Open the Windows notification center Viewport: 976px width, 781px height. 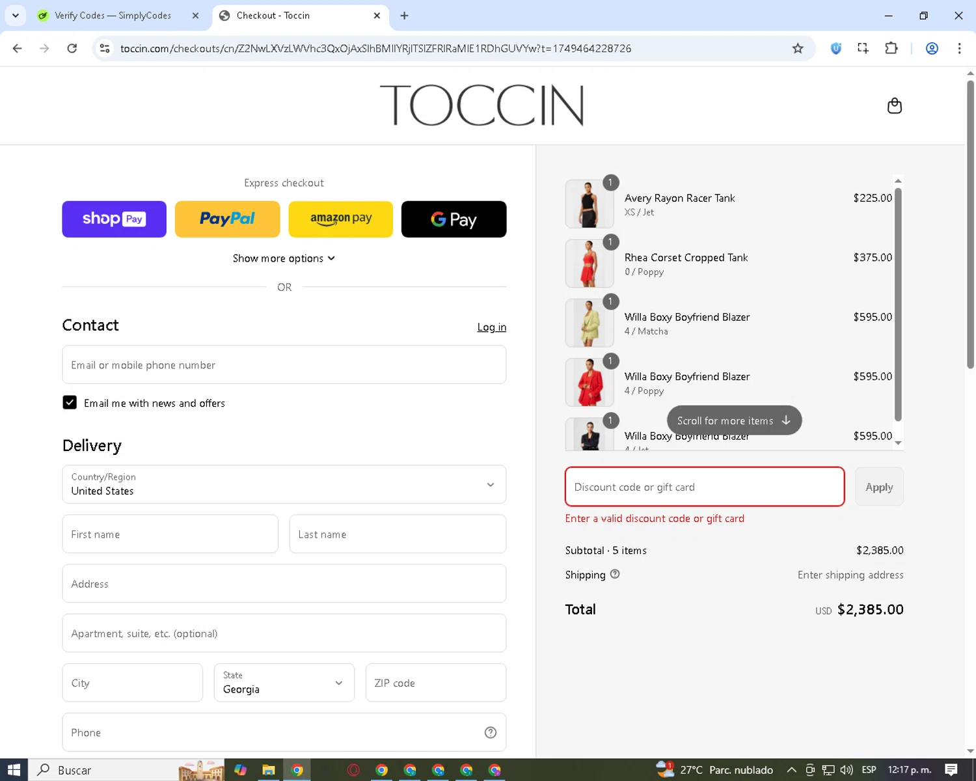[951, 770]
